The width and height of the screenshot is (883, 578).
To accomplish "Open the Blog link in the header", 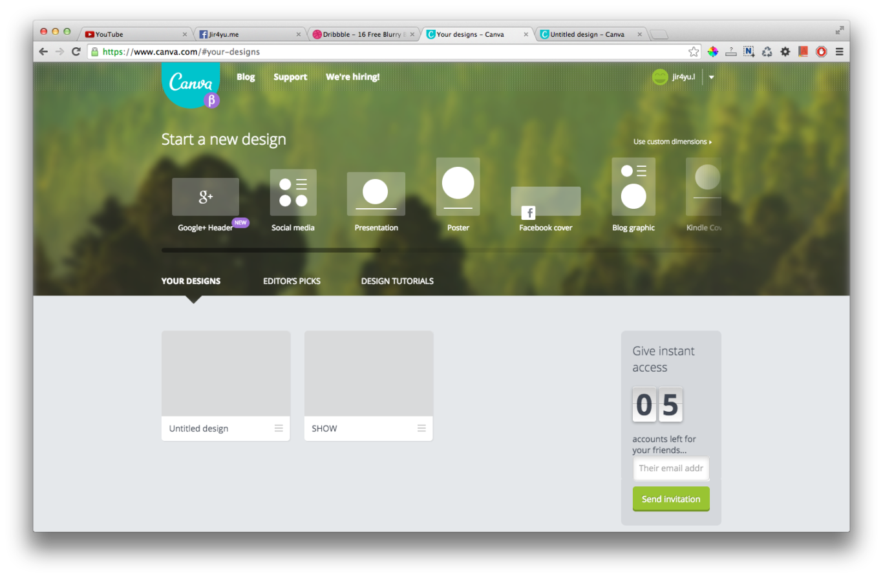I will [246, 77].
